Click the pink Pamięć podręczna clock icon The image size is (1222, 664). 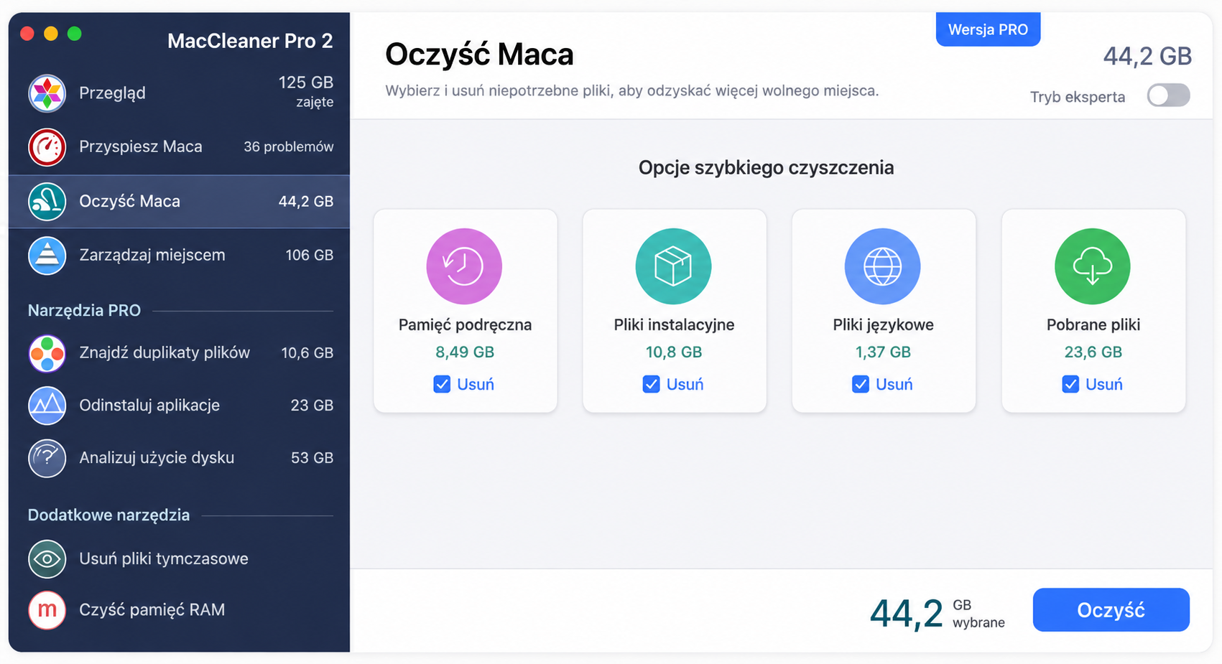coord(464,266)
